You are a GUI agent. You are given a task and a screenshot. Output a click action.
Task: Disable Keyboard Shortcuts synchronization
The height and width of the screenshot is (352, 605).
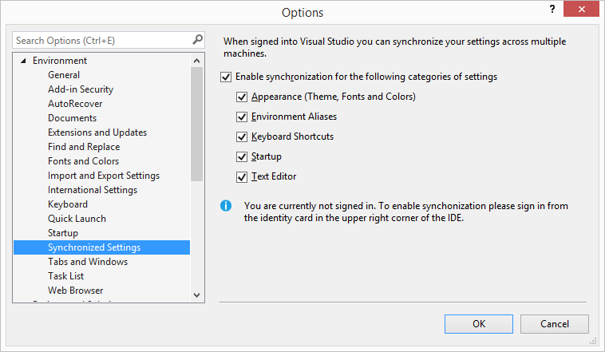tap(242, 136)
